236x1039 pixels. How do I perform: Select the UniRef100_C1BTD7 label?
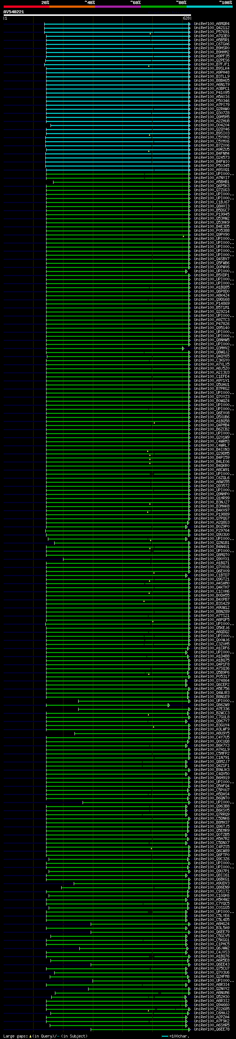tap(211, 575)
